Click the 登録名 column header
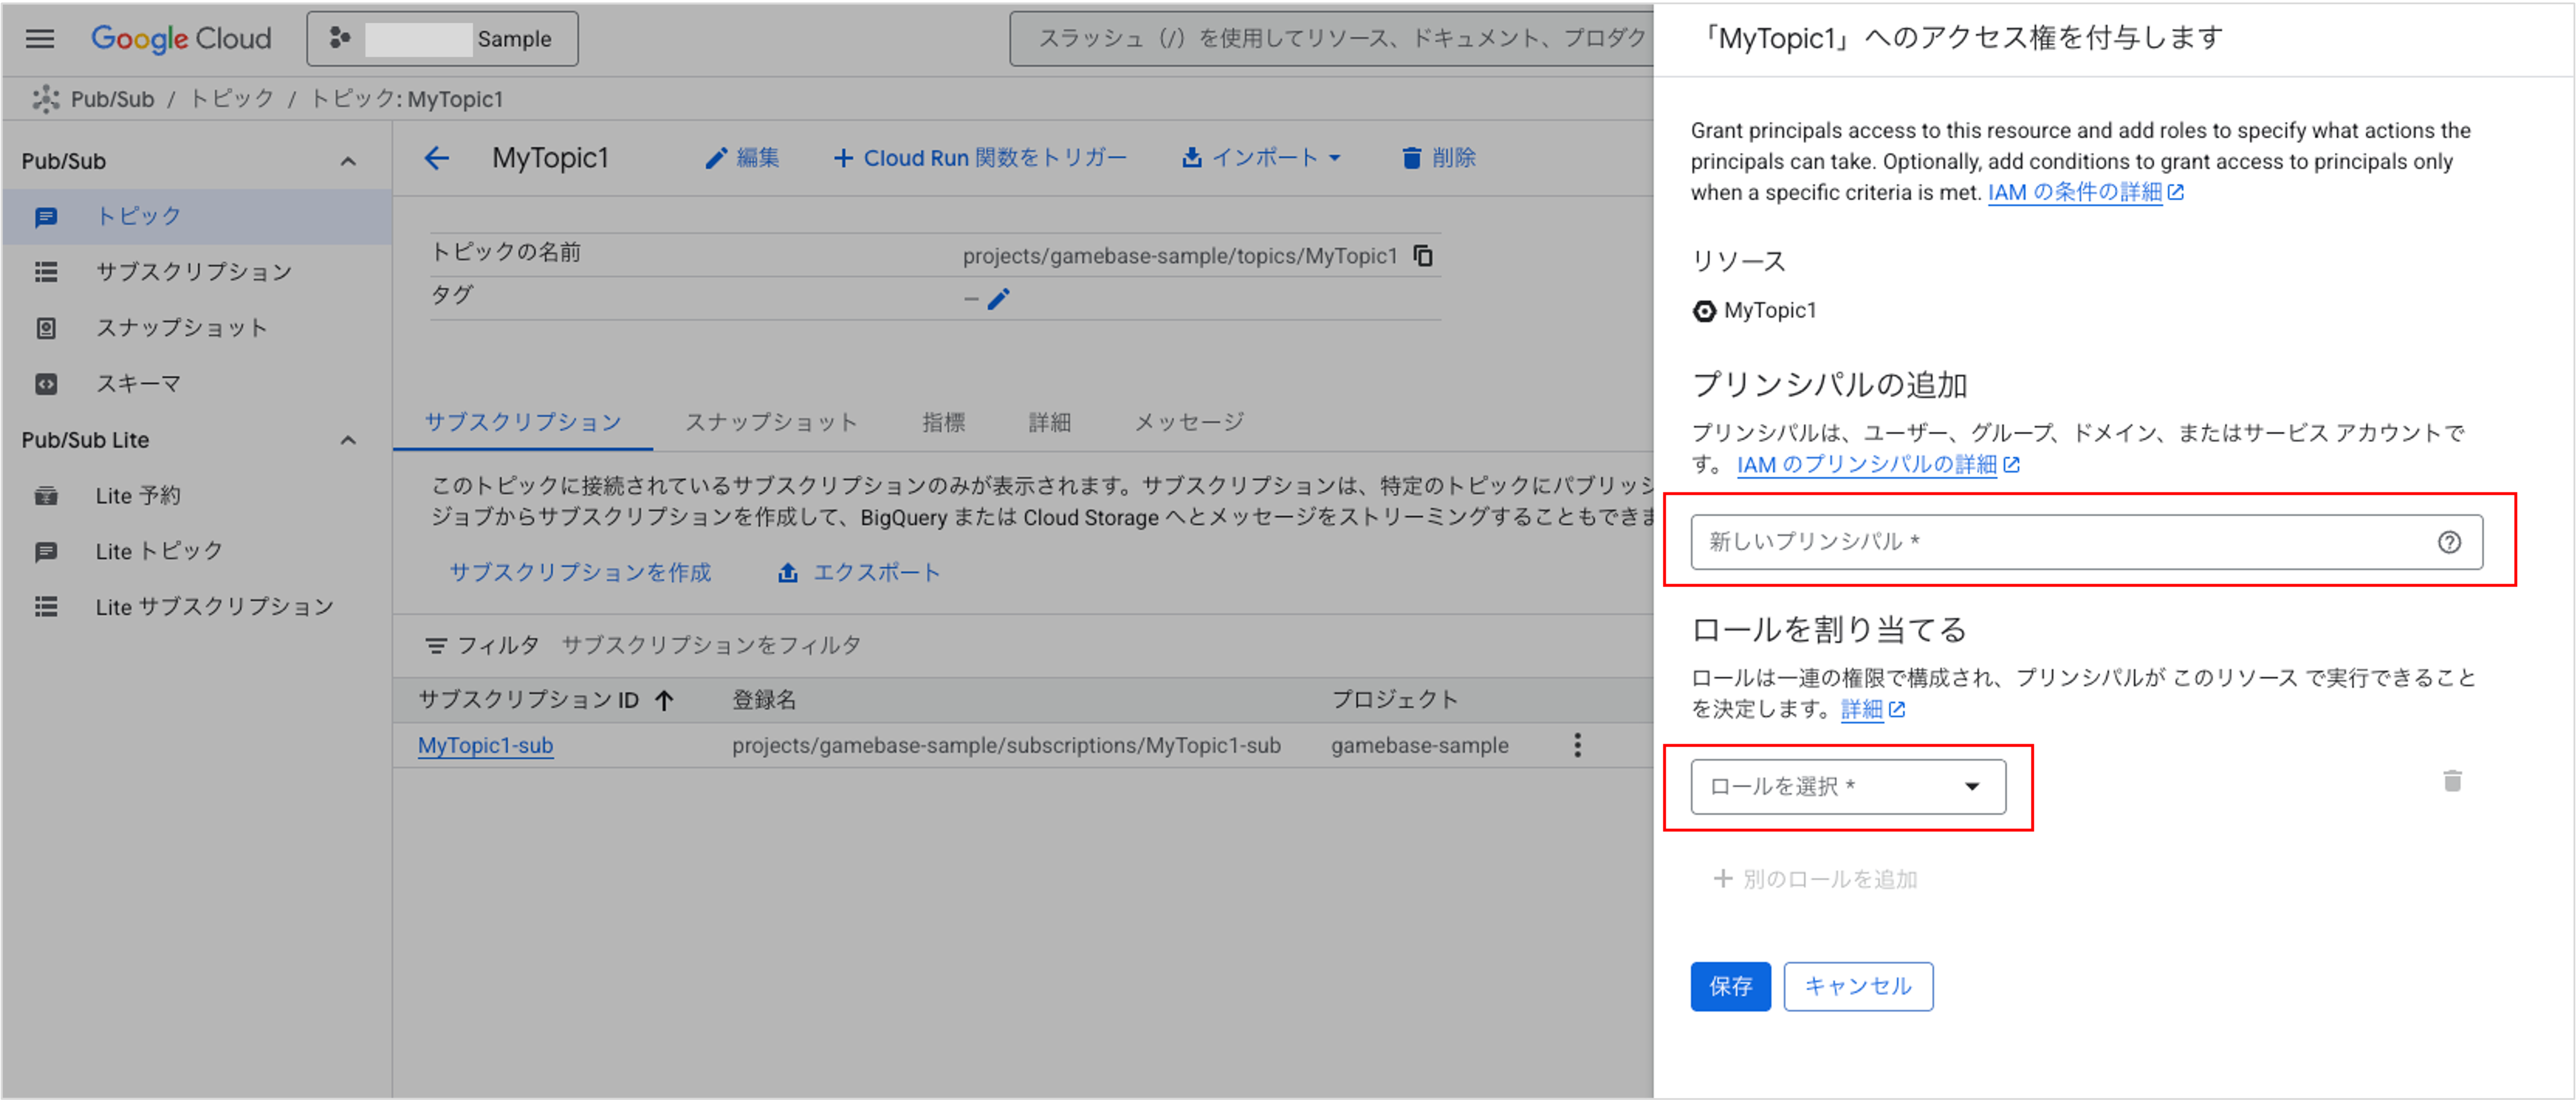The image size is (2576, 1100). 764,700
